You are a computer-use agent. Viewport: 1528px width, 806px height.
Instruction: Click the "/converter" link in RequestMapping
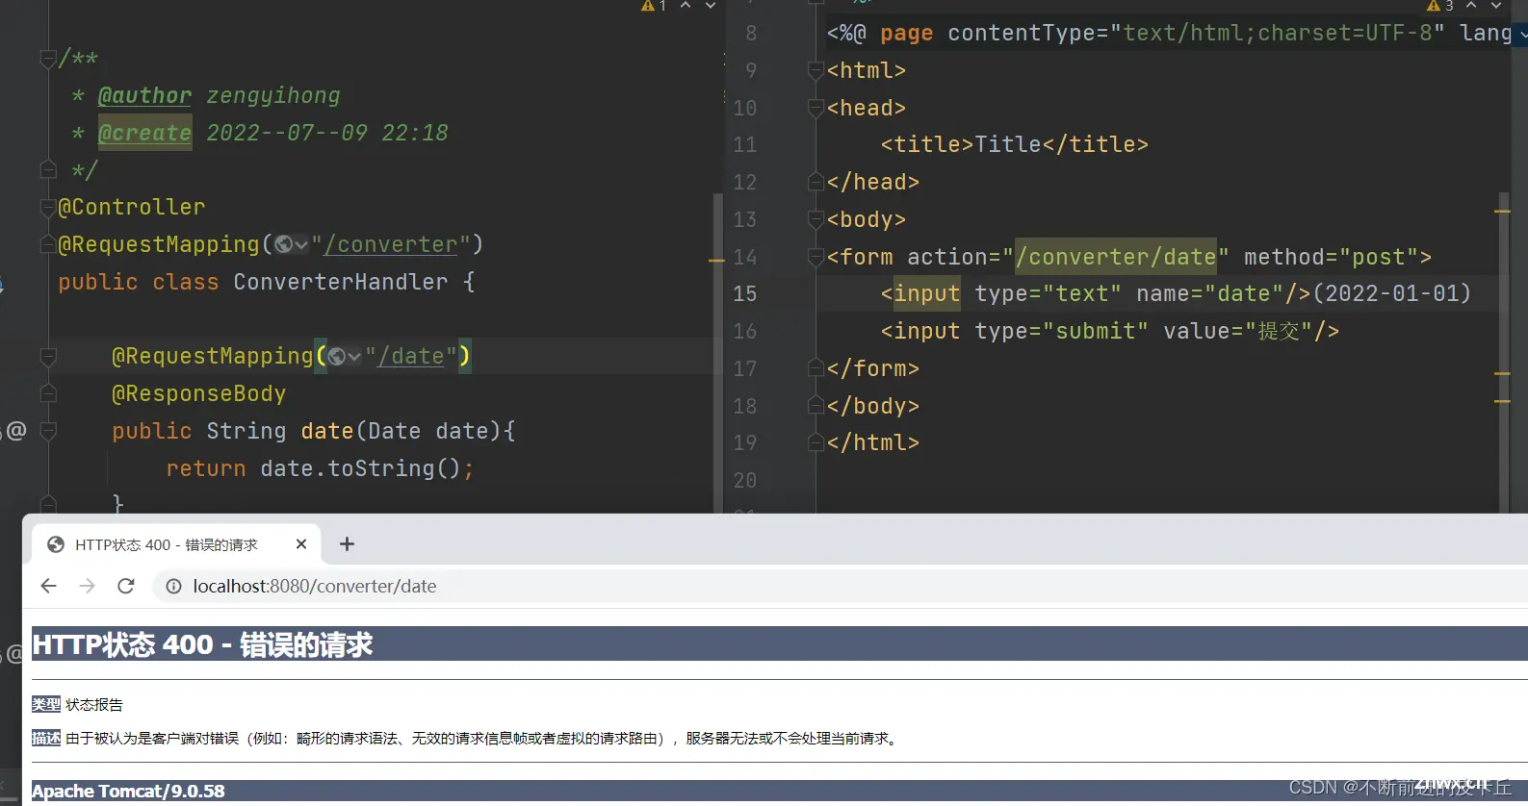coord(391,244)
